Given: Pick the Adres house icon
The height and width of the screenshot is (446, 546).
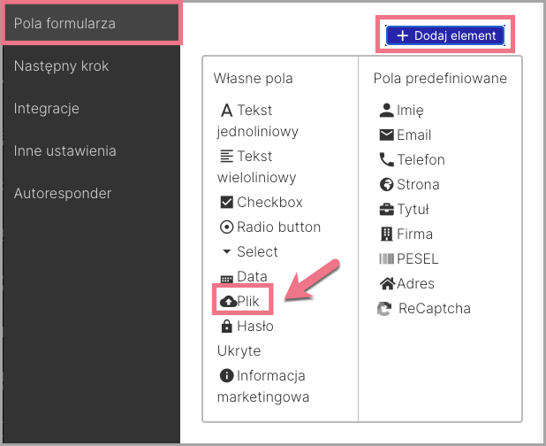Looking at the screenshot, I should point(387,283).
